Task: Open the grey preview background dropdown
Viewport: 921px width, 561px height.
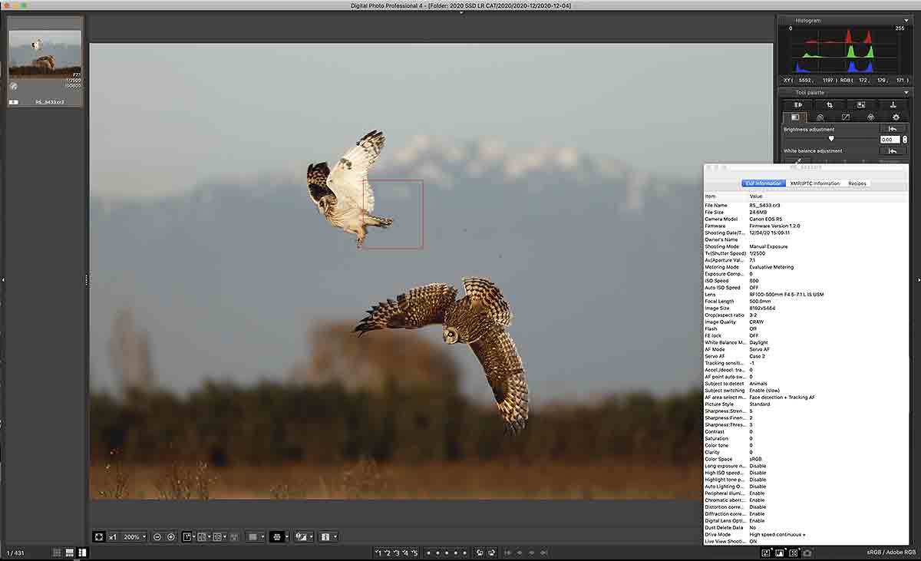Action: [x=256, y=537]
